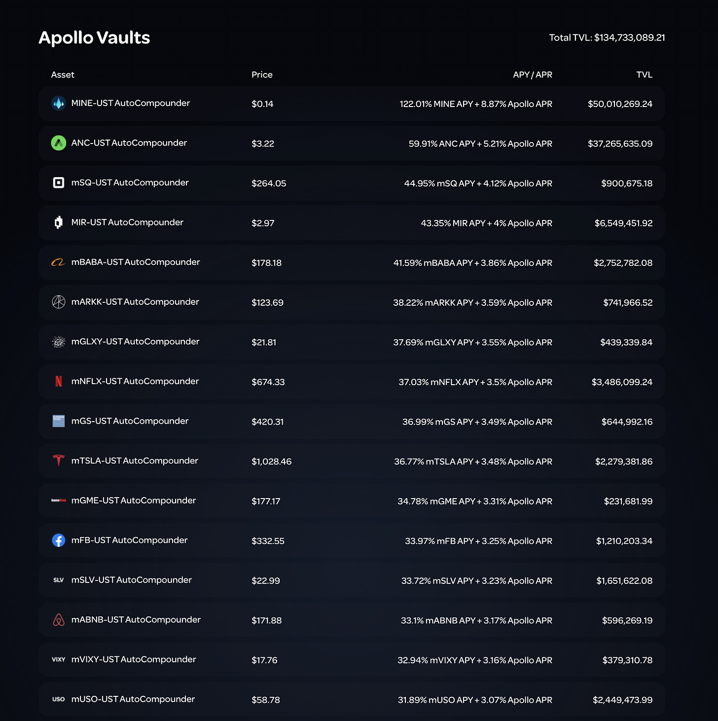718x721 pixels.
Task: Click the mGLXY galaxy logo icon
Action: pyautogui.click(x=59, y=342)
